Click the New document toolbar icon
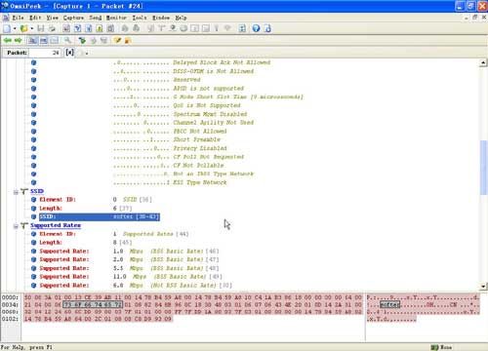Screen dimensions: 488x351 pos(7,28)
